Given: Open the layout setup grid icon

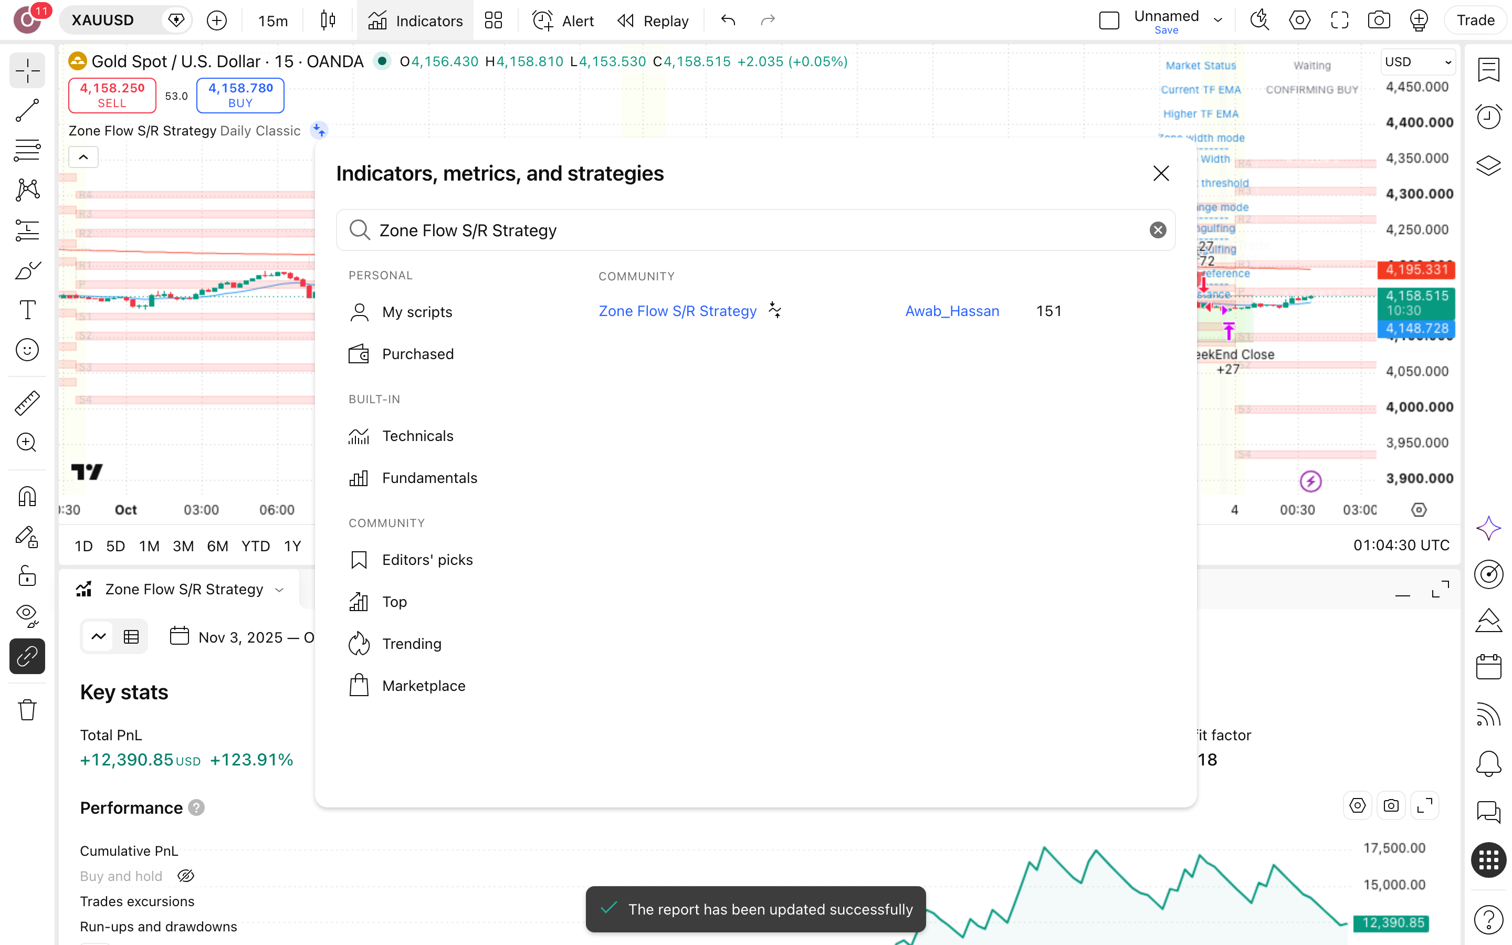Looking at the screenshot, I should [493, 20].
